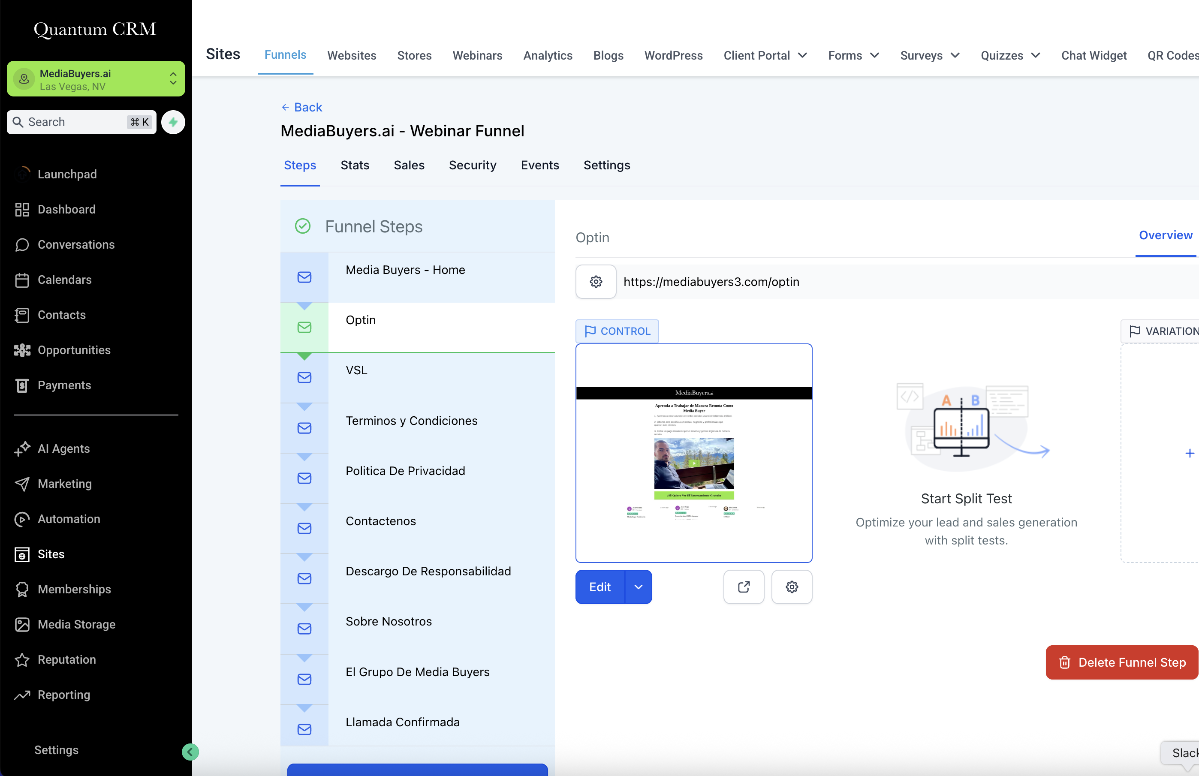Click the Back link
The width and height of the screenshot is (1199, 776).
(301, 107)
